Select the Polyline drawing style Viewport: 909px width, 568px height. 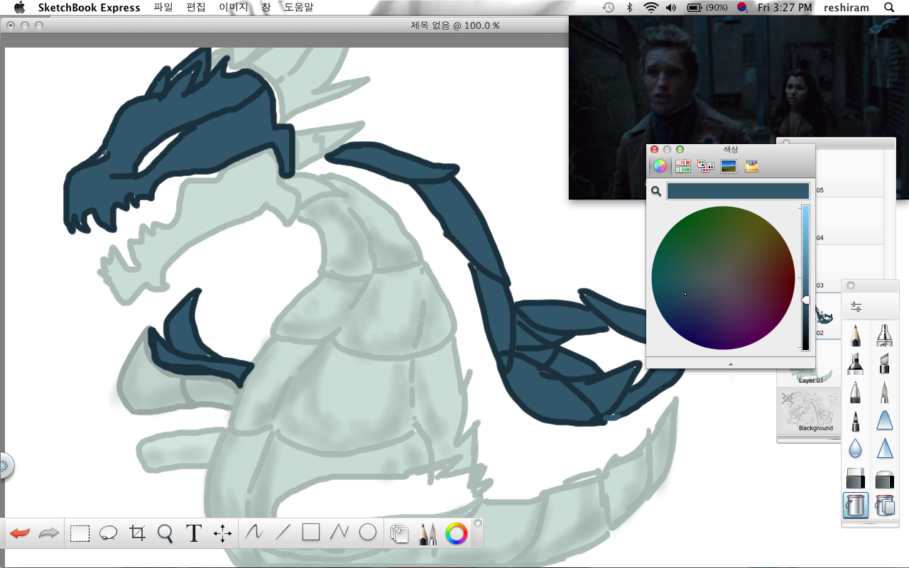339,532
